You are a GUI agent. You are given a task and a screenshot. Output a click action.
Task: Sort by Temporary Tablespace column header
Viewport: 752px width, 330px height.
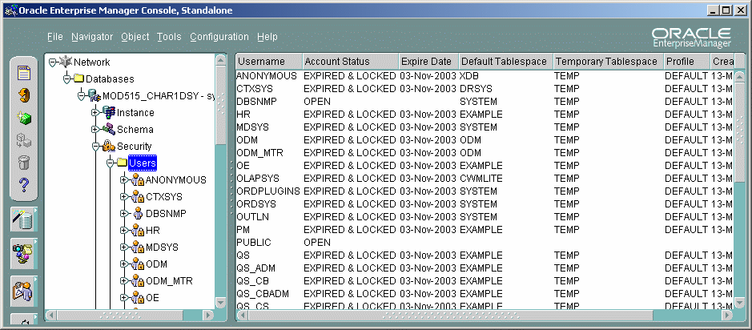[x=608, y=62]
